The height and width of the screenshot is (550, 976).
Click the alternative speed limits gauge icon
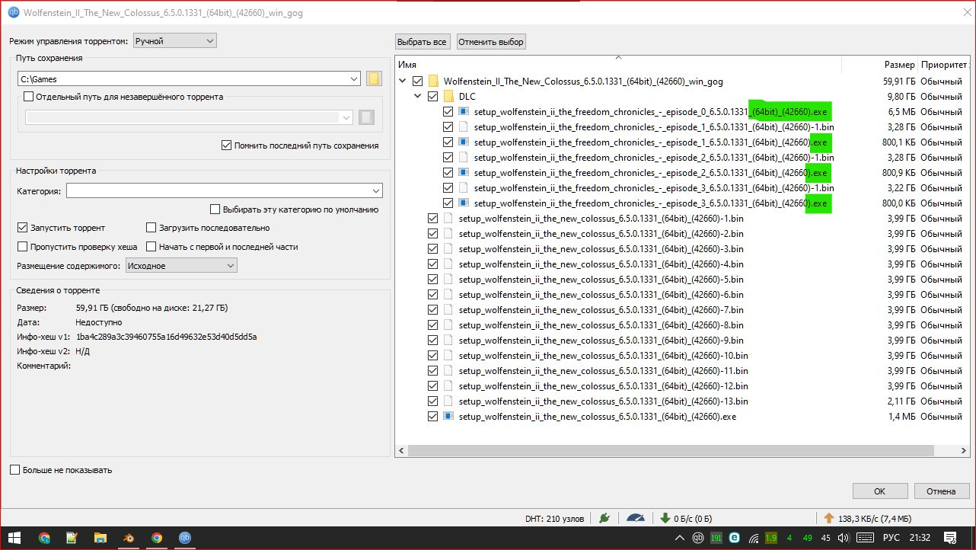pos(635,518)
